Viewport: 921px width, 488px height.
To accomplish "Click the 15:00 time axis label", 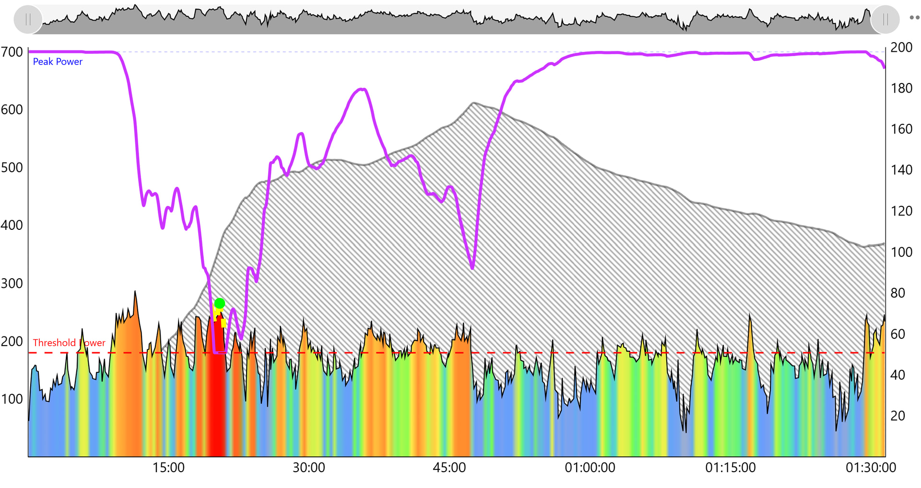I will [168, 467].
